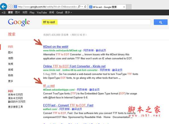Open a new blank tab button
The height and width of the screenshot is (124, 169).
pos(128,7)
